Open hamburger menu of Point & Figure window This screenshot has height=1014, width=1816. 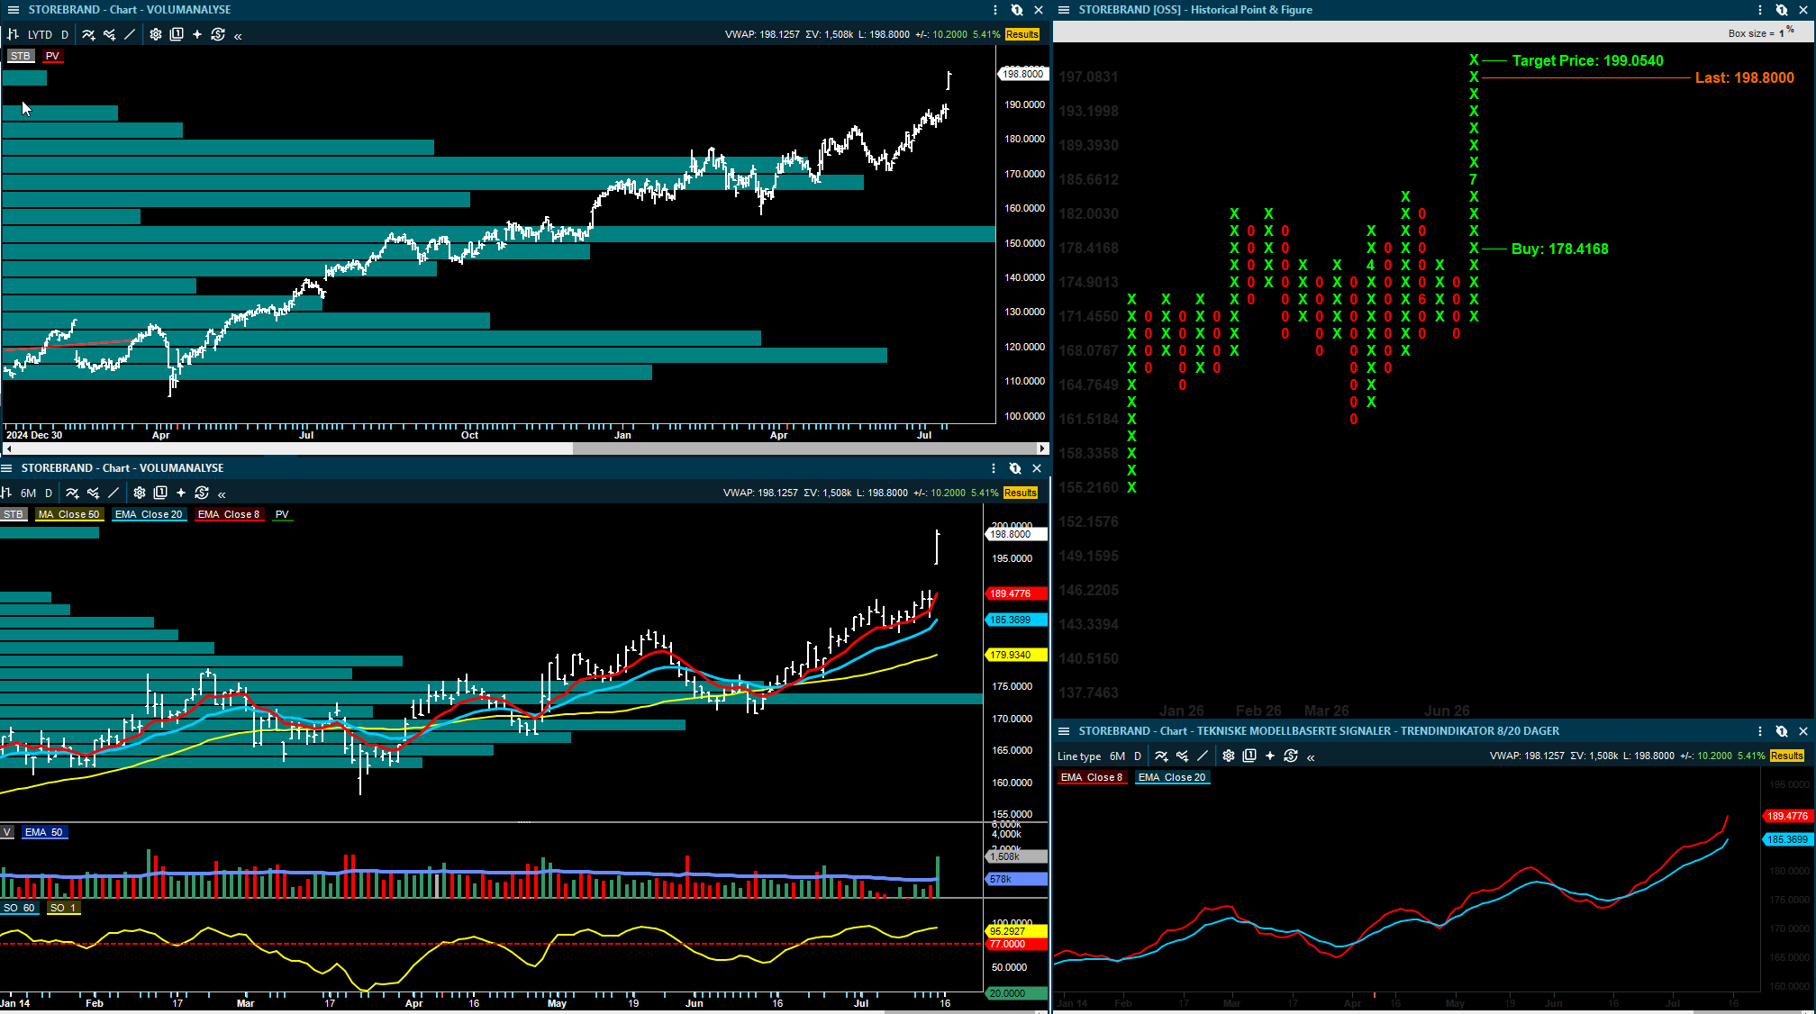[x=1064, y=10]
